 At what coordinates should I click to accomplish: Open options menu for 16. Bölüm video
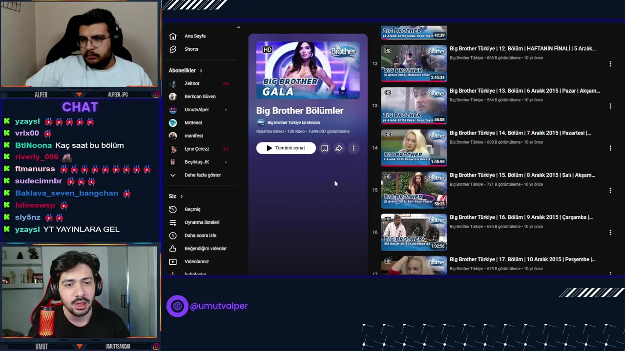click(610, 233)
